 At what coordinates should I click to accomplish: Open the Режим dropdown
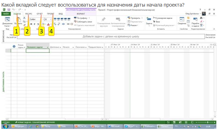click(x=133, y=25)
